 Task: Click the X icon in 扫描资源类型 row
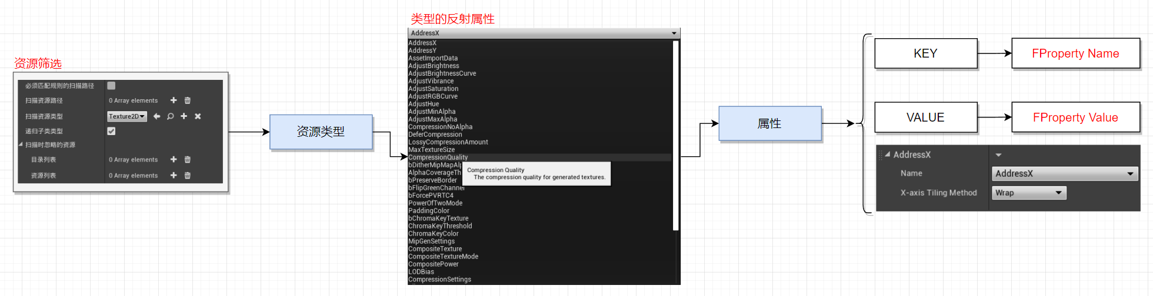tap(198, 116)
